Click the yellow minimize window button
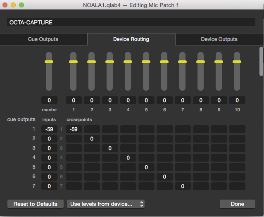This screenshot has height=217, width=264. pyautogui.click(x=13, y=5)
